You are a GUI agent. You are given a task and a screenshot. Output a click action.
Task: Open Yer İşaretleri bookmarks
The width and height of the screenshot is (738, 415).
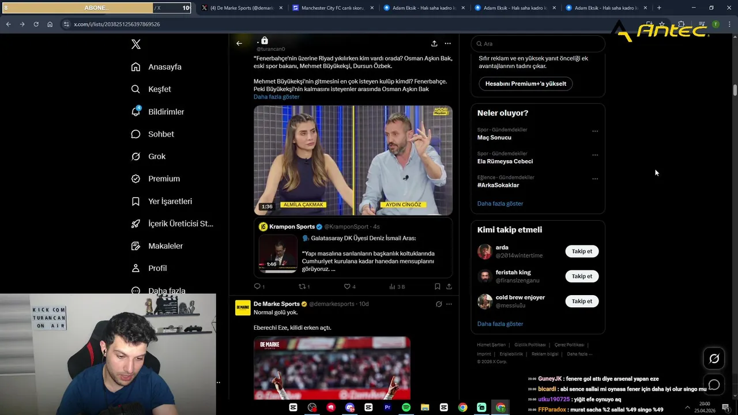point(161,201)
